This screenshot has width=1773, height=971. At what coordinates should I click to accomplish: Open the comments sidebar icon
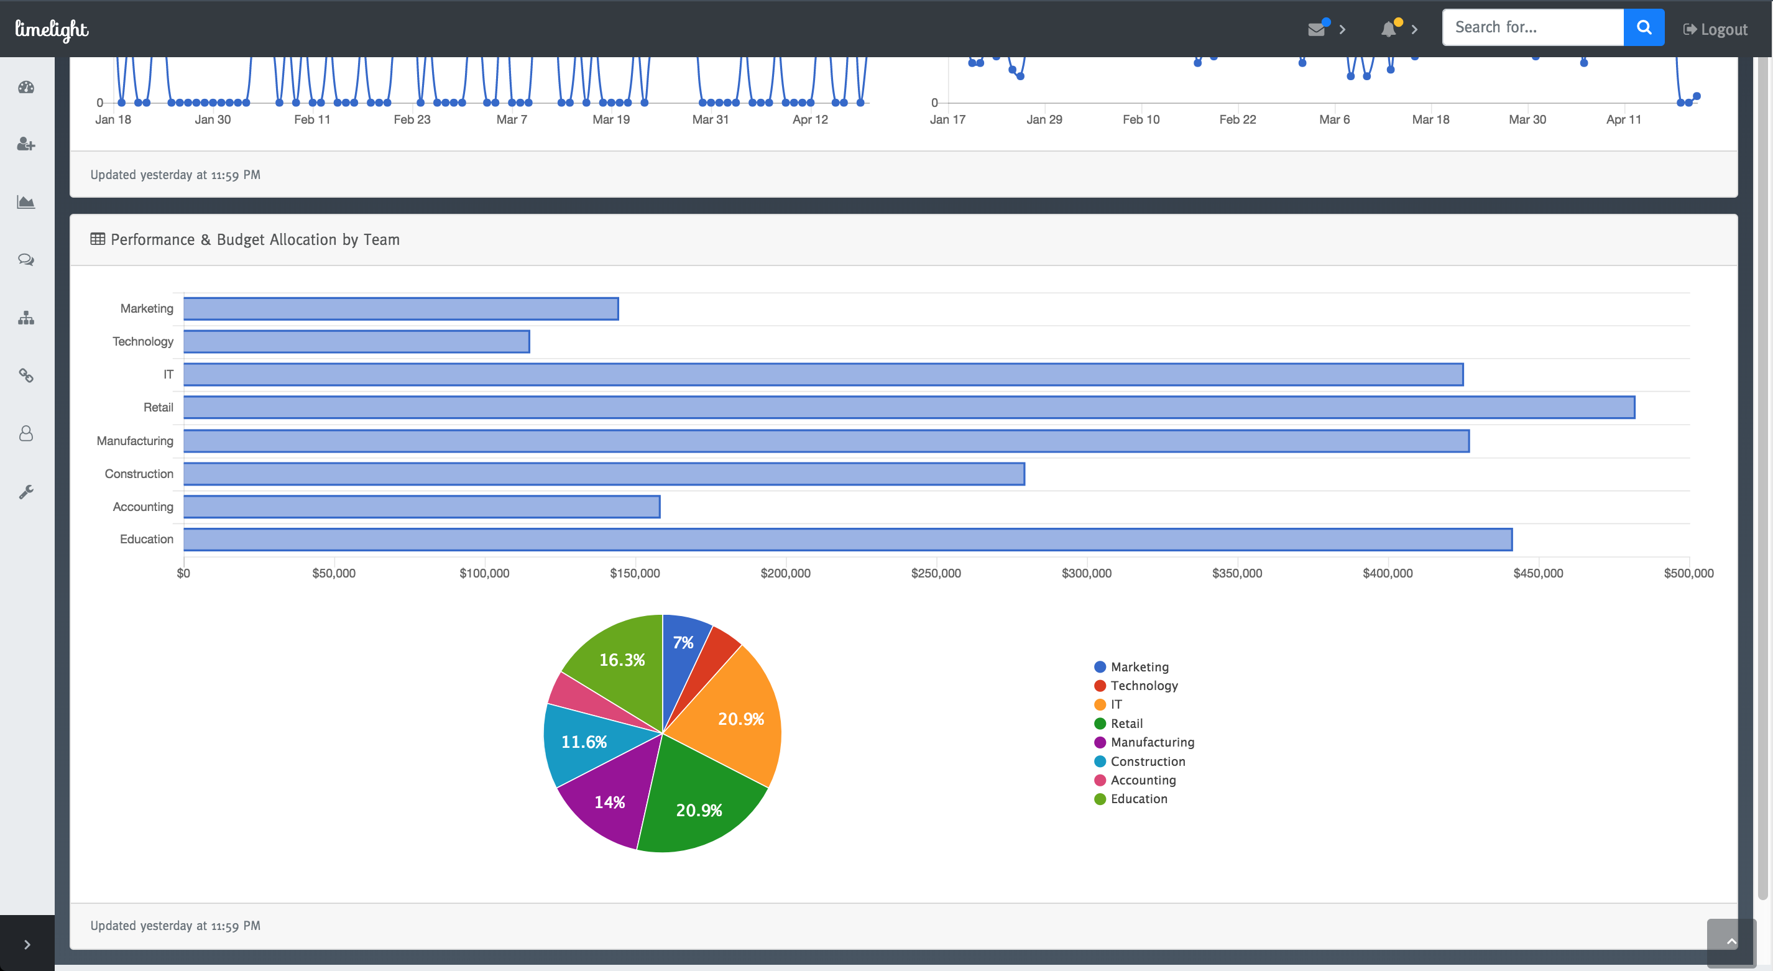point(26,259)
